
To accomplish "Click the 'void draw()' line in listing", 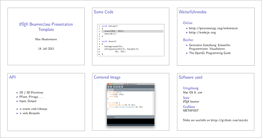I will point(109,41).
